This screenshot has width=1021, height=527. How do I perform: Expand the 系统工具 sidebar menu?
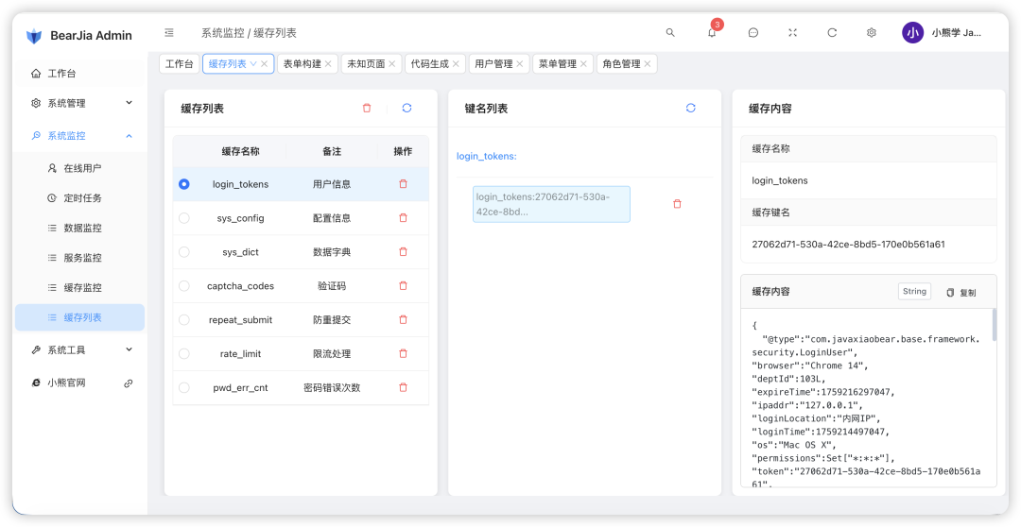[x=79, y=350]
